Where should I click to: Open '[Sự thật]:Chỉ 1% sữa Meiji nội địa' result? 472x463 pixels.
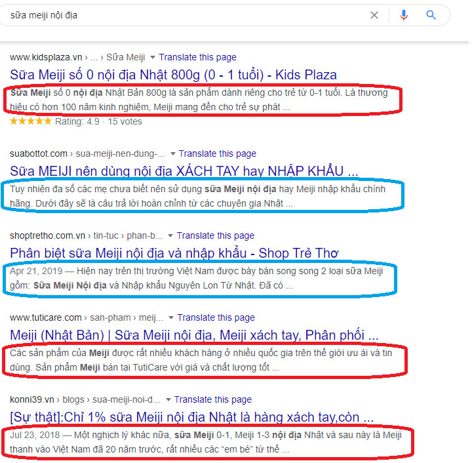tap(191, 417)
